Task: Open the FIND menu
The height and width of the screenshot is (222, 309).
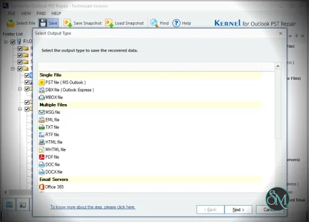Action: (x=41, y=13)
